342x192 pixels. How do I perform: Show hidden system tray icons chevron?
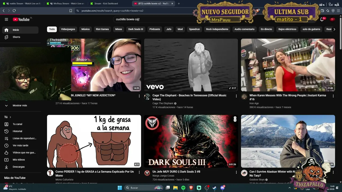click(x=290, y=188)
